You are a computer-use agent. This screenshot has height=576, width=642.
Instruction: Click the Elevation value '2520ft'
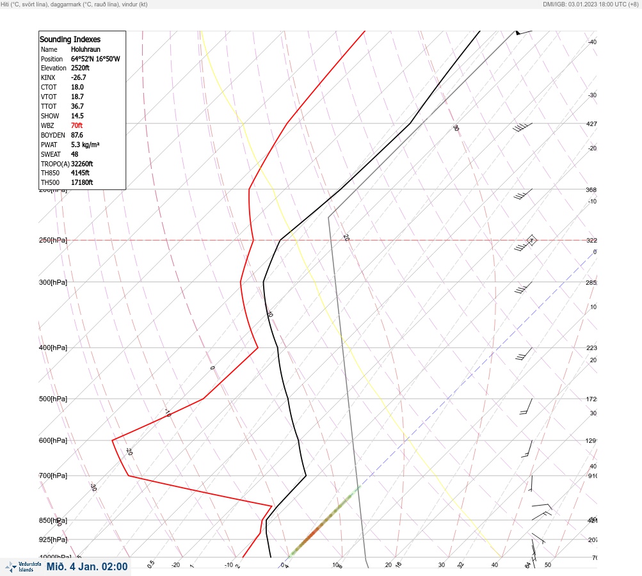80,68
